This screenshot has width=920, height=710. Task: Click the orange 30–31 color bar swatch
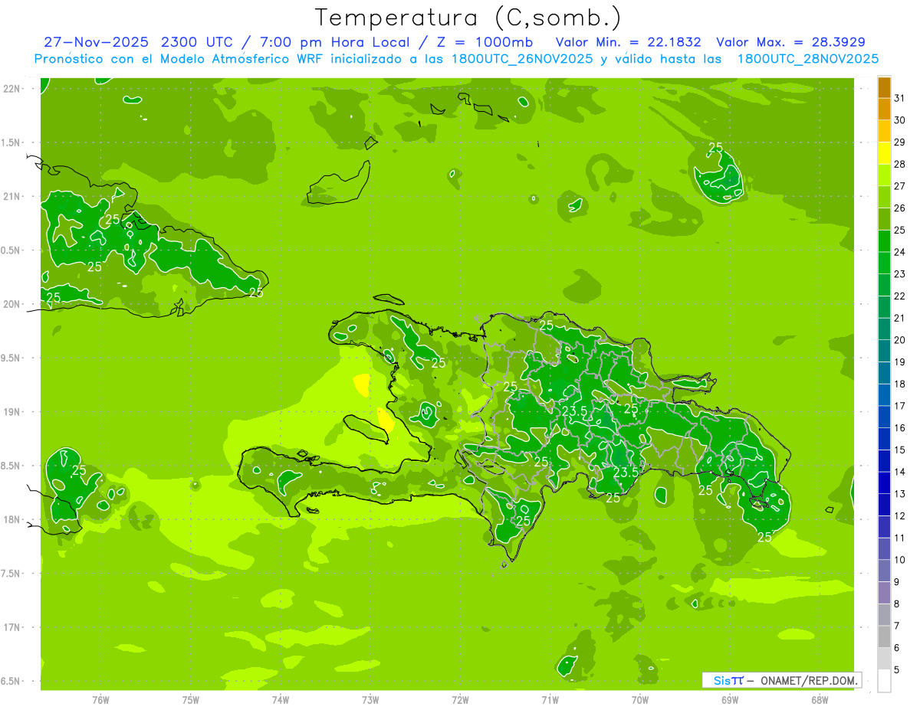[x=884, y=110]
